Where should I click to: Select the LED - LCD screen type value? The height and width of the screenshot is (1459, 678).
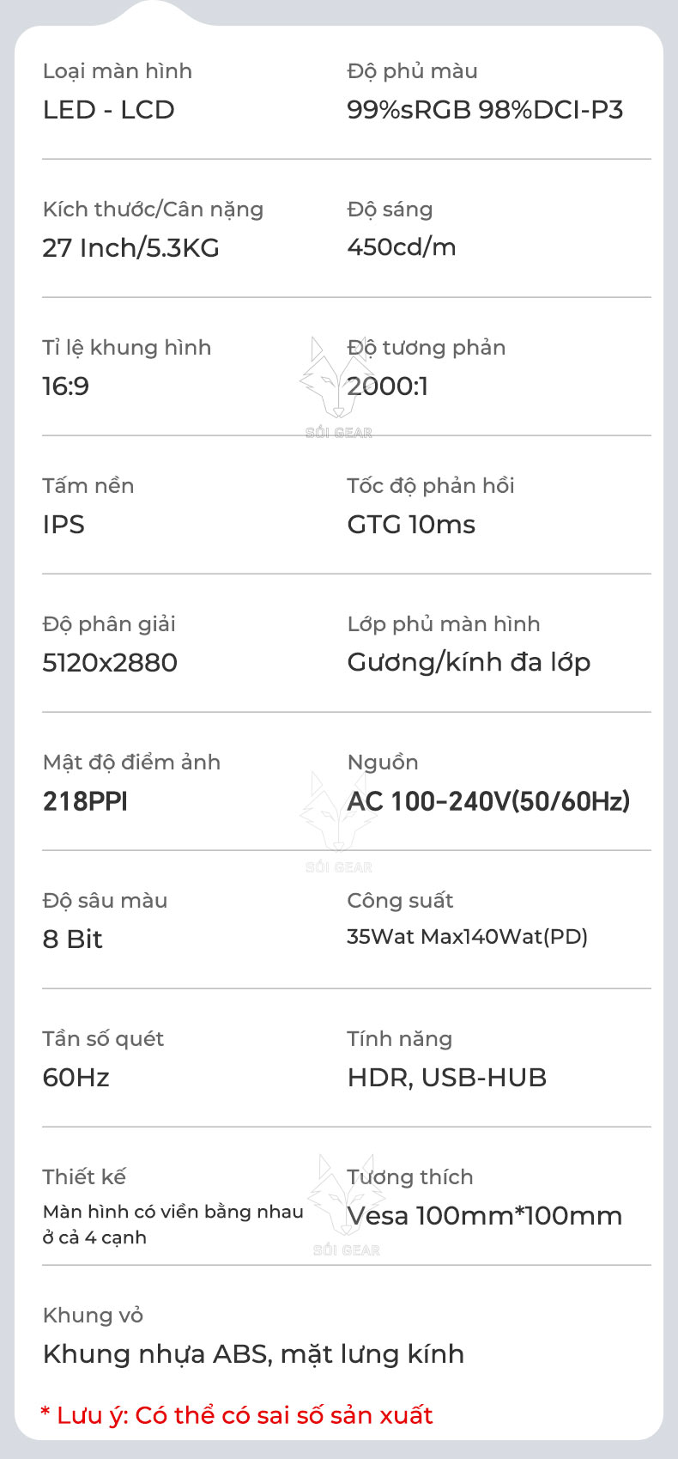click(x=109, y=110)
